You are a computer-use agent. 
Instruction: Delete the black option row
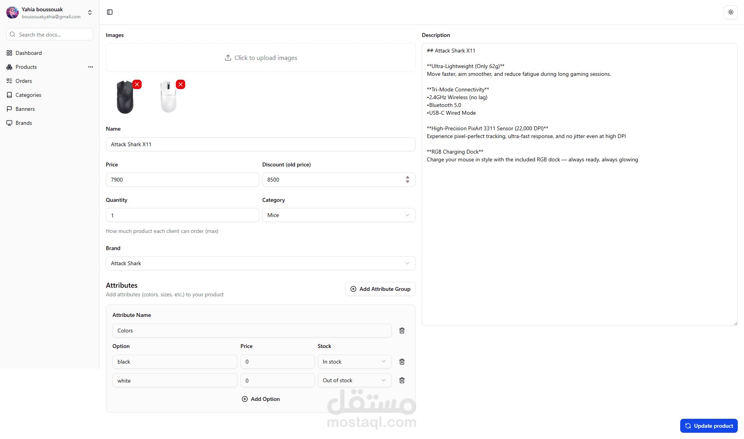coord(402,362)
